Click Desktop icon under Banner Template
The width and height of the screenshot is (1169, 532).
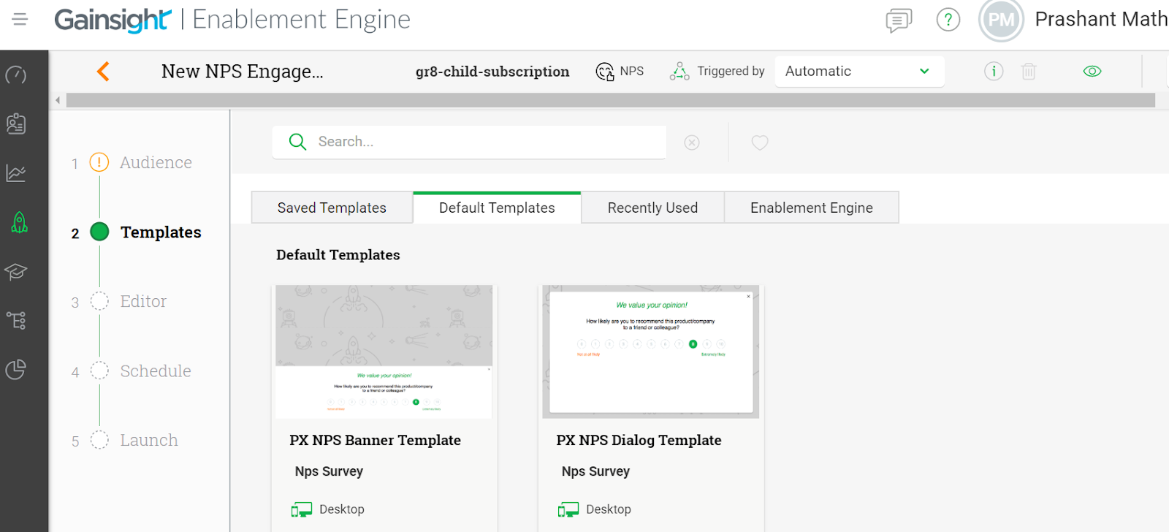(301, 509)
